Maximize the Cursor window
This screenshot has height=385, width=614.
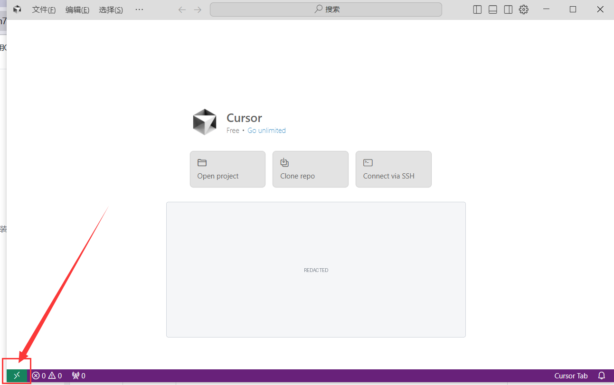click(573, 9)
